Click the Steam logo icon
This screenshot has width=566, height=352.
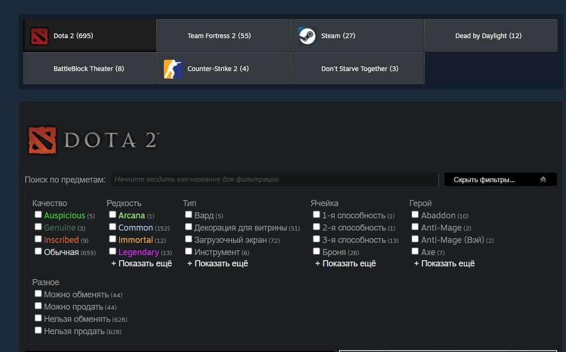[307, 36]
